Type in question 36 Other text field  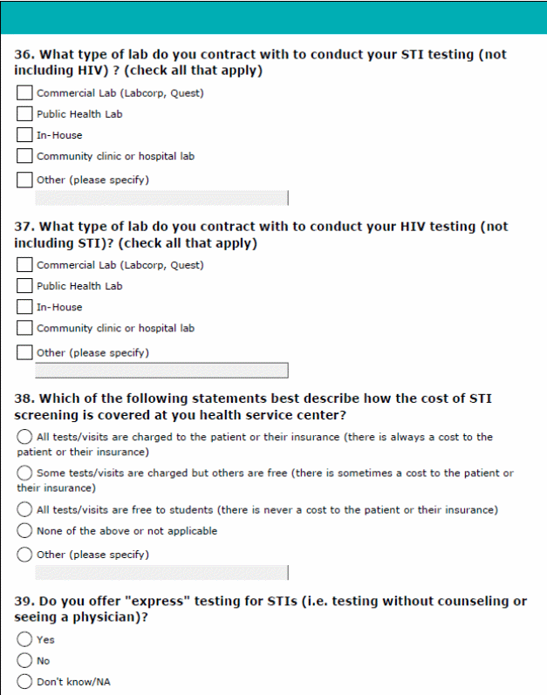coord(161,198)
